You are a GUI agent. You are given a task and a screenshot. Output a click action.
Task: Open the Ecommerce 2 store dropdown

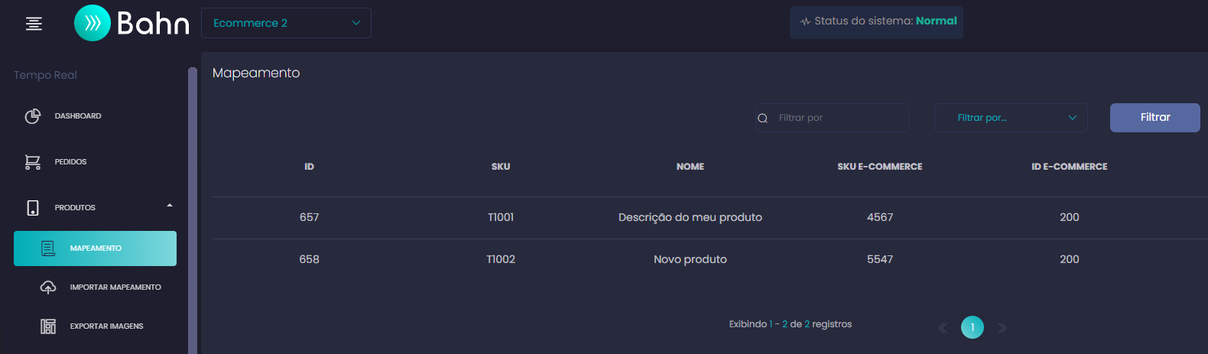(x=286, y=23)
